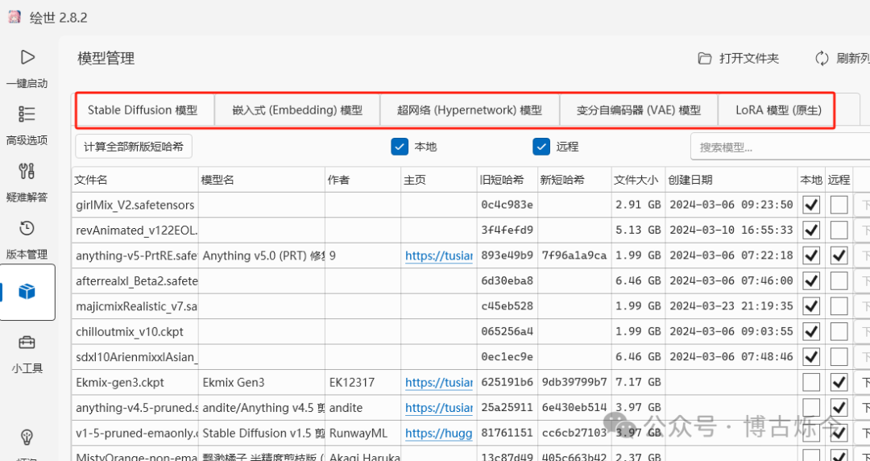Sort by 作者 column header
The image size is (870, 461).
[363, 180]
